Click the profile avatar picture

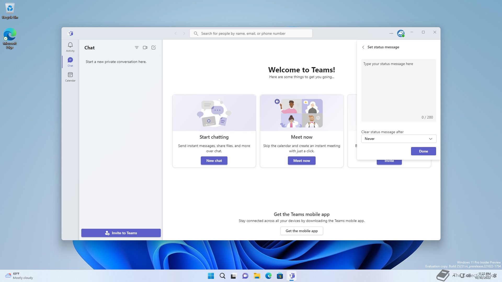click(x=401, y=33)
